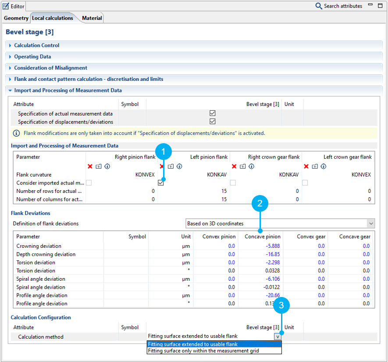
Task: Click the info icon under Left crown gear flank
Action: click(323, 167)
